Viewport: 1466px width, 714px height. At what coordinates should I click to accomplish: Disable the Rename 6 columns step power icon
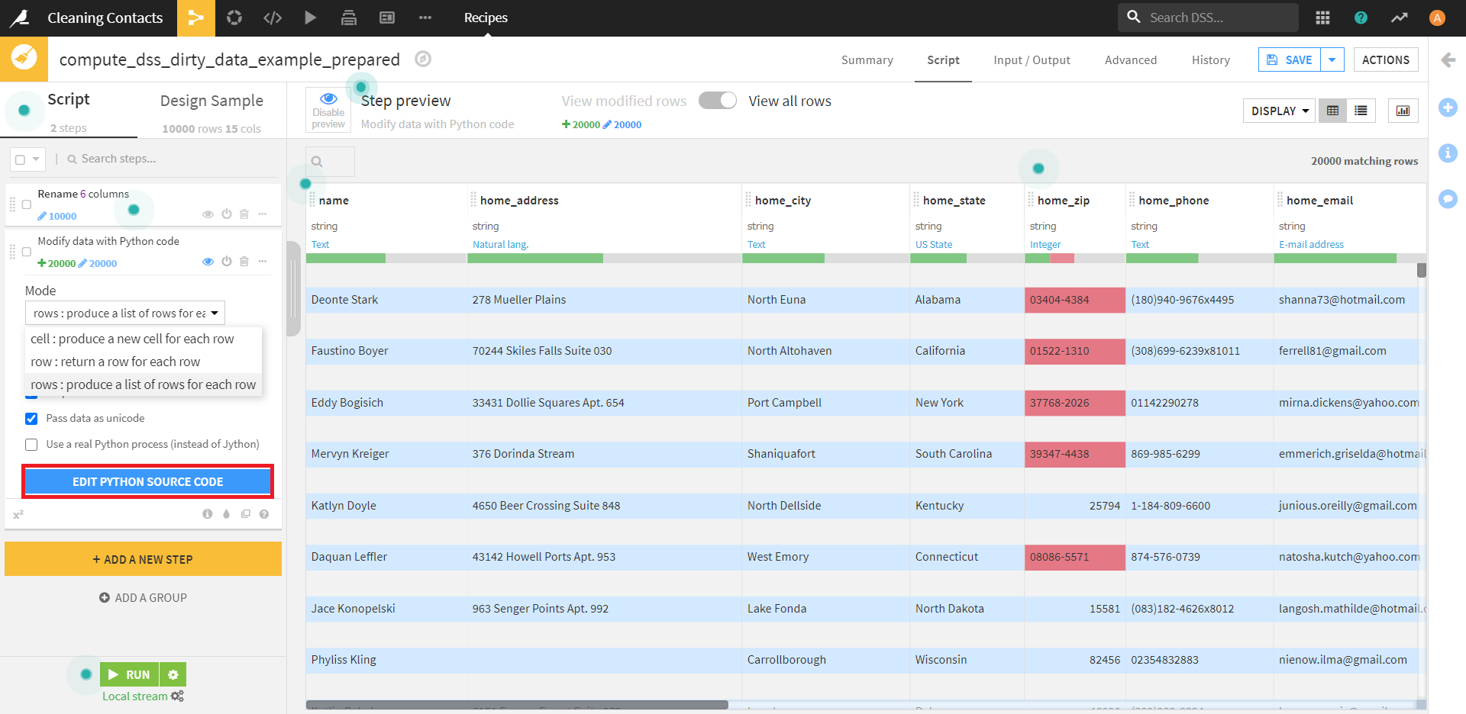tap(227, 214)
